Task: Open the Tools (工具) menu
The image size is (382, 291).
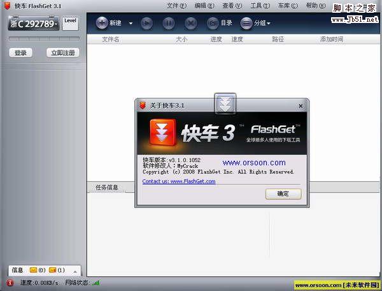Action: click(260, 6)
